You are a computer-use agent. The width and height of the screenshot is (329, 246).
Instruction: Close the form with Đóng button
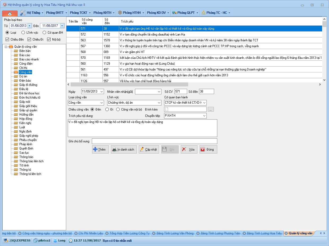point(208,150)
